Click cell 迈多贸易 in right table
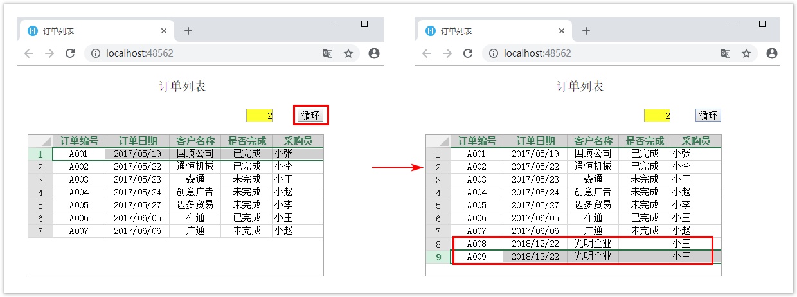The image size is (797, 297). 593,205
